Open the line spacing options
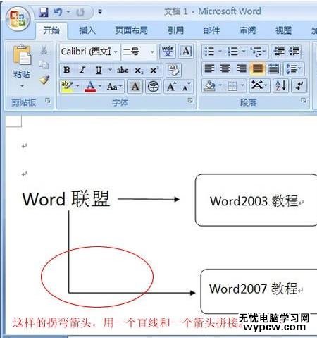Viewport: 317px width, 338px height. [294, 68]
